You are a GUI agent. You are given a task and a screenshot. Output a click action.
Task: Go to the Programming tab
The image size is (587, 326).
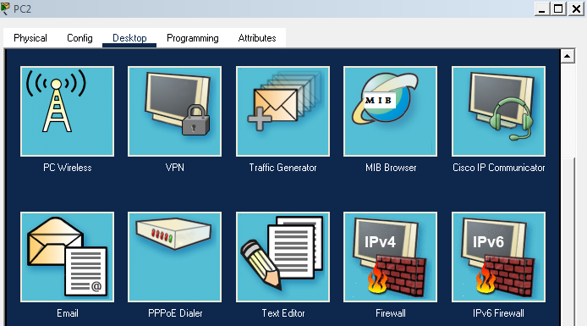pyautogui.click(x=192, y=38)
